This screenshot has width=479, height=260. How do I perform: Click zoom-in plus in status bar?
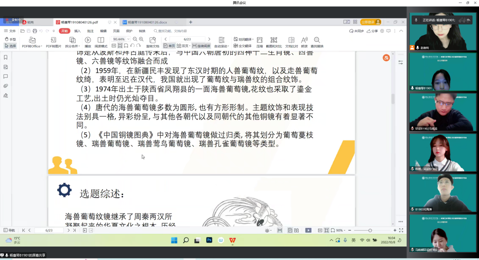(395, 230)
